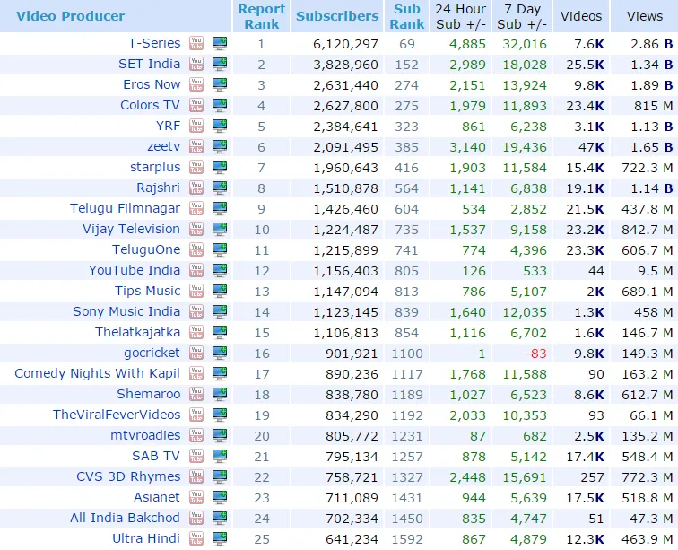Click the monitor icon beside starplus
Viewport: 678px width, 550px height.
(220, 167)
